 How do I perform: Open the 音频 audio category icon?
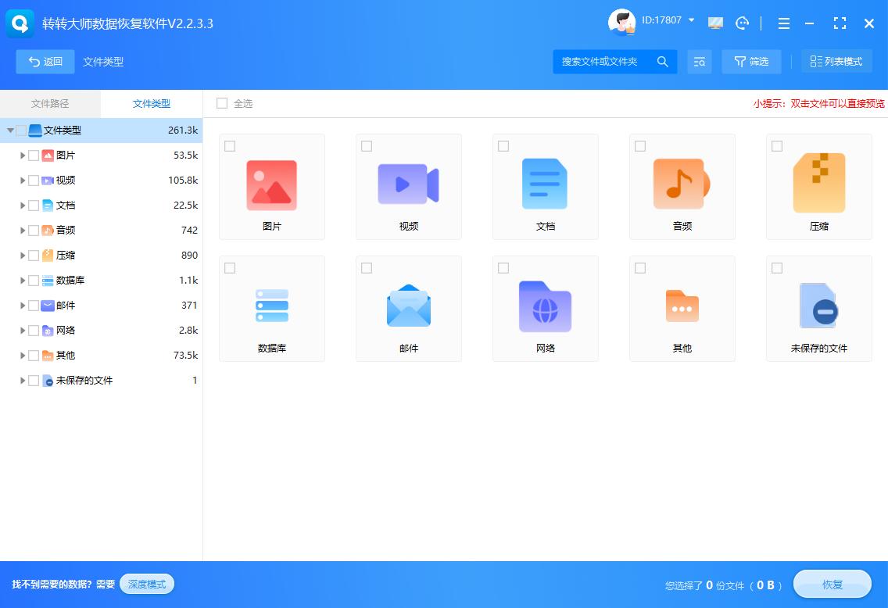coord(682,184)
